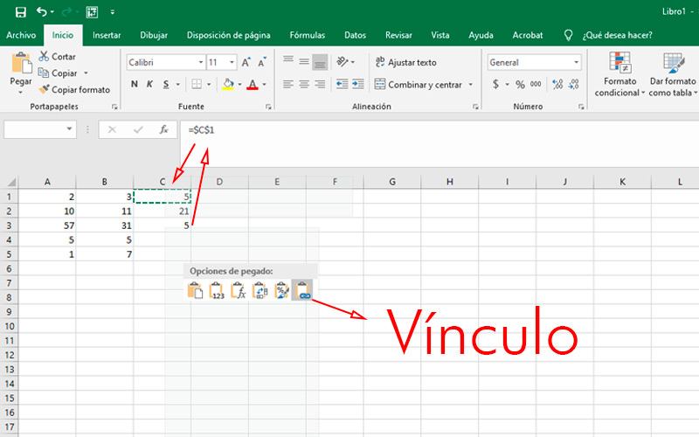Screen dimensions: 699x437
Task: Click Combinar y centrar
Action: click(x=419, y=84)
